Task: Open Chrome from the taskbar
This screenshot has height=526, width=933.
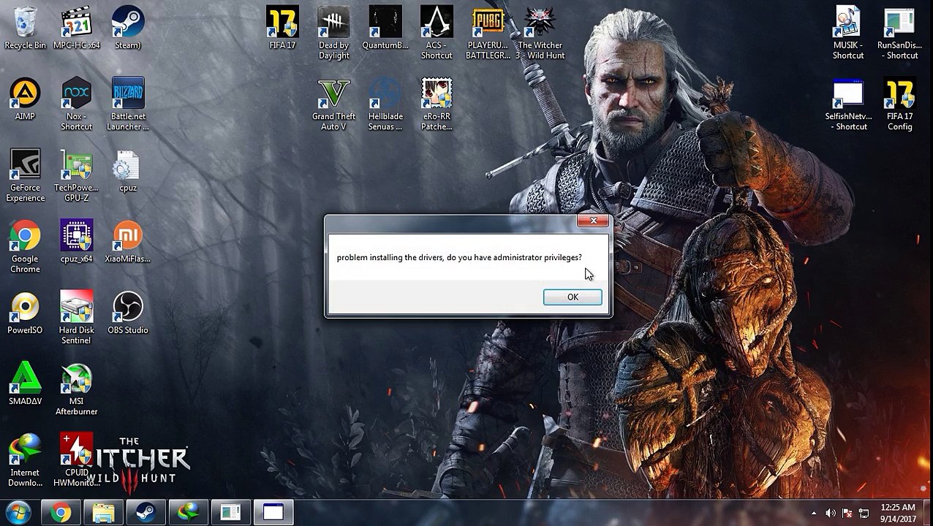Action: click(x=61, y=513)
